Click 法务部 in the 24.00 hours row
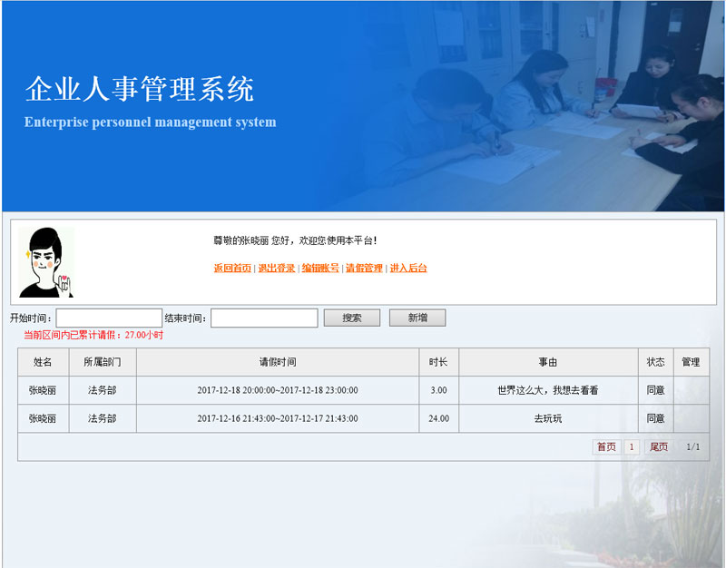This screenshot has height=568, width=726. tap(103, 418)
